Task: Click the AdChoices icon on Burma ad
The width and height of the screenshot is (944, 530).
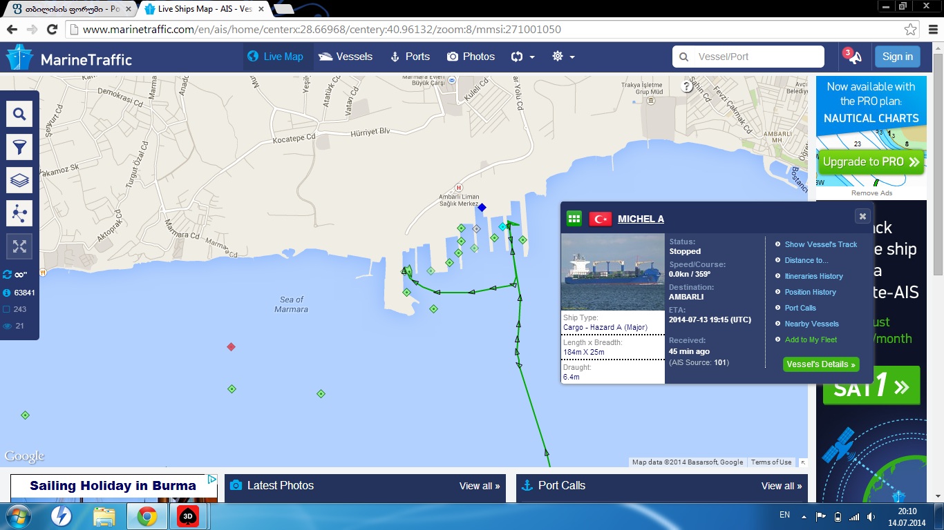Action: (213, 479)
